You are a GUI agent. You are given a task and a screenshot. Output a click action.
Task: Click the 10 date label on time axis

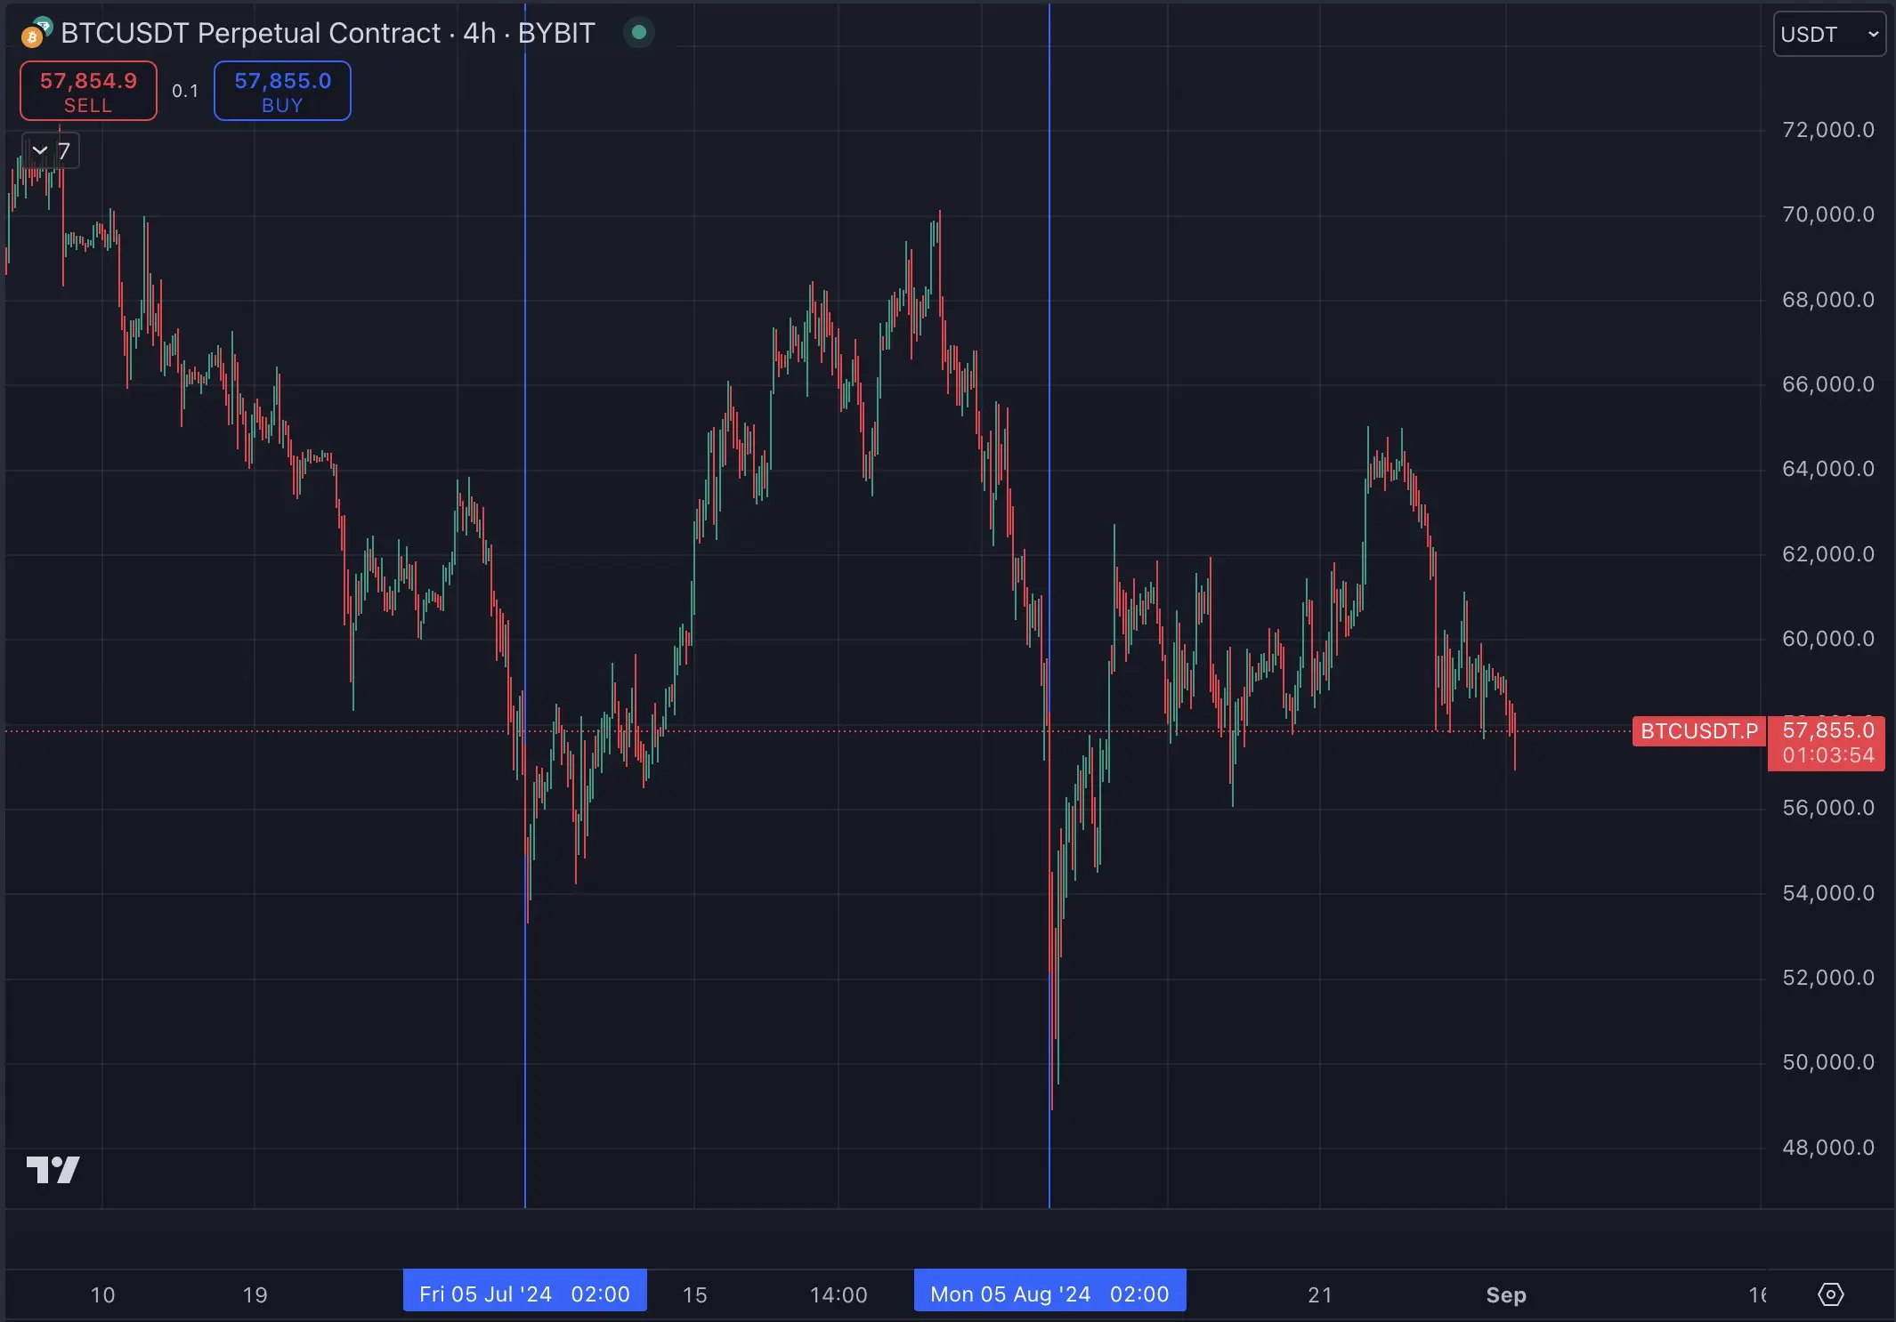click(102, 1294)
